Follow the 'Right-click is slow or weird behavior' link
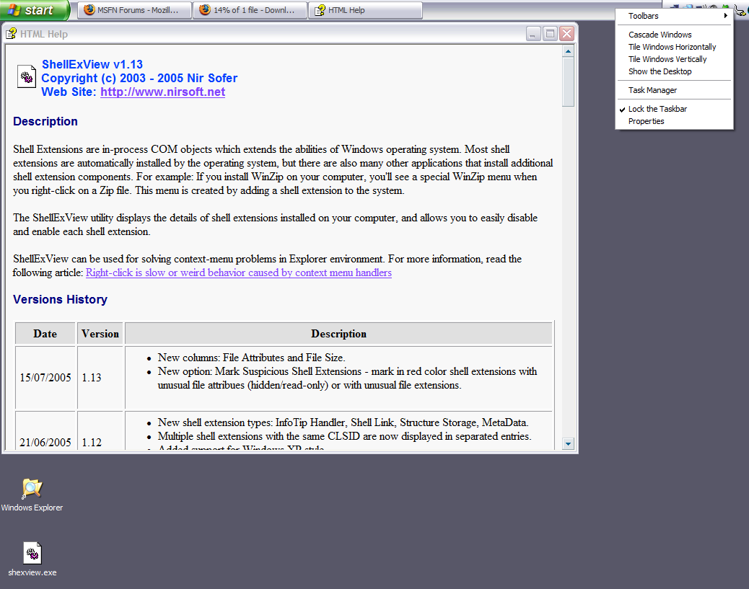The image size is (749, 589). pyautogui.click(x=238, y=273)
